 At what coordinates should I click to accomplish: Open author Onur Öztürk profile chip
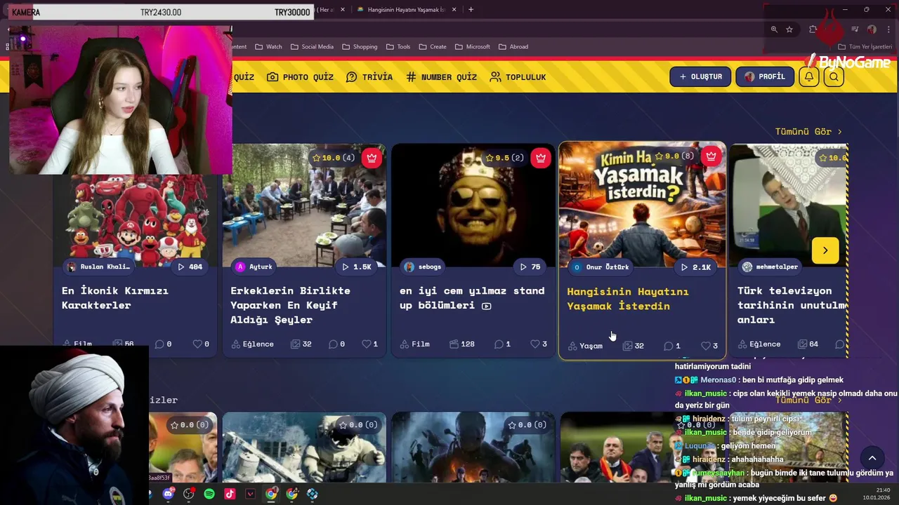[601, 267]
